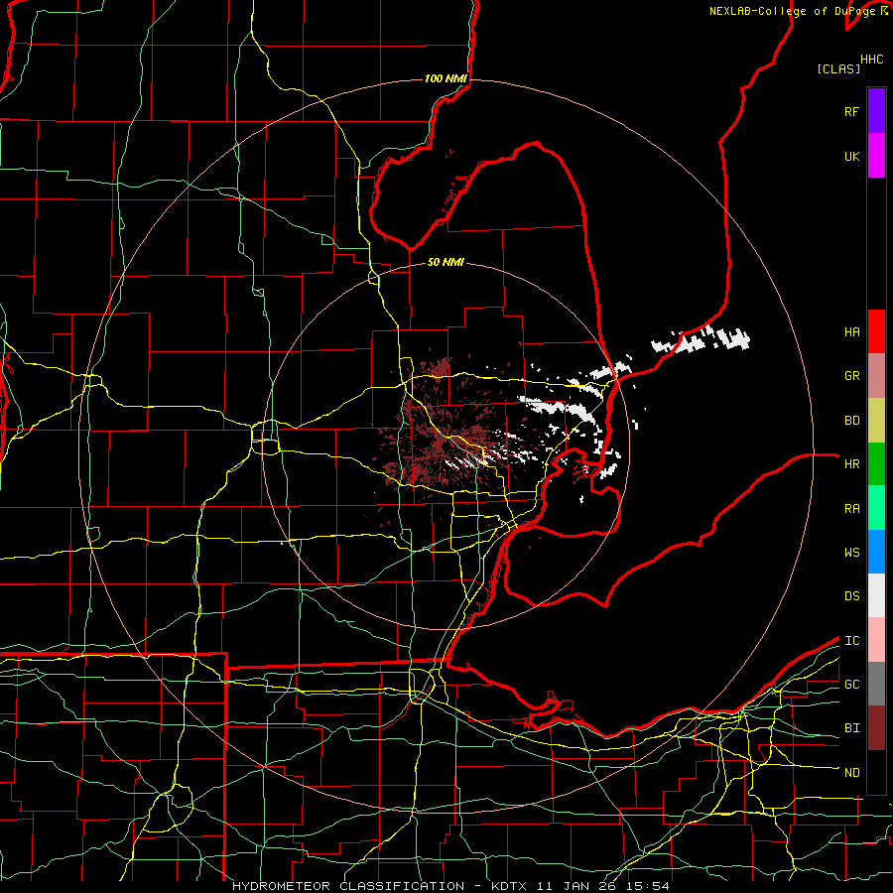This screenshot has width=893, height=893.
Task: Click the '100 NMI' range ring label
Action: click(446, 78)
